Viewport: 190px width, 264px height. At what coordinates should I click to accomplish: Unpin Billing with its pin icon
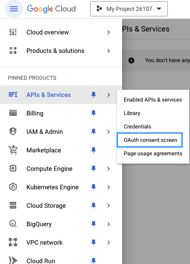tap(94, 113)
